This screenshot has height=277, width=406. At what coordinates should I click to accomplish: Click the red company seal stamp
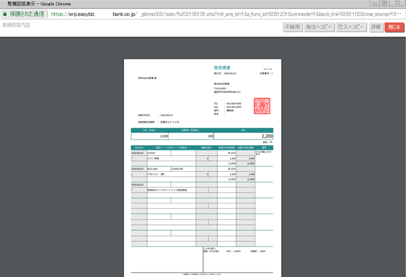point(262,106)
